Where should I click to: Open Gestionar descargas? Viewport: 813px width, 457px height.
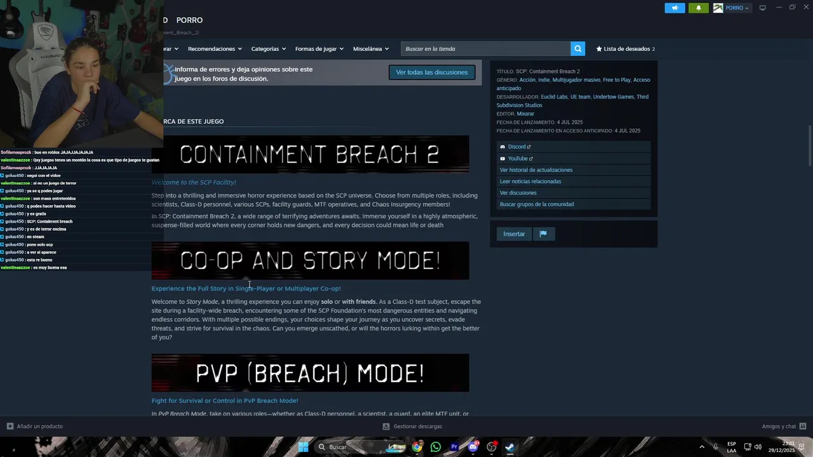click(x=412, y=427)
